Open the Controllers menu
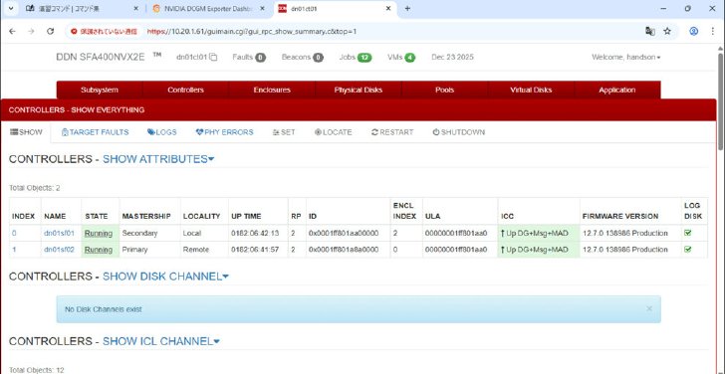The height and width of the screenshot is (374, 725). pyautogui.click(x=185, y=91)
